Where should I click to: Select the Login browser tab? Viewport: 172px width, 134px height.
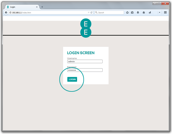coord(22,7)
